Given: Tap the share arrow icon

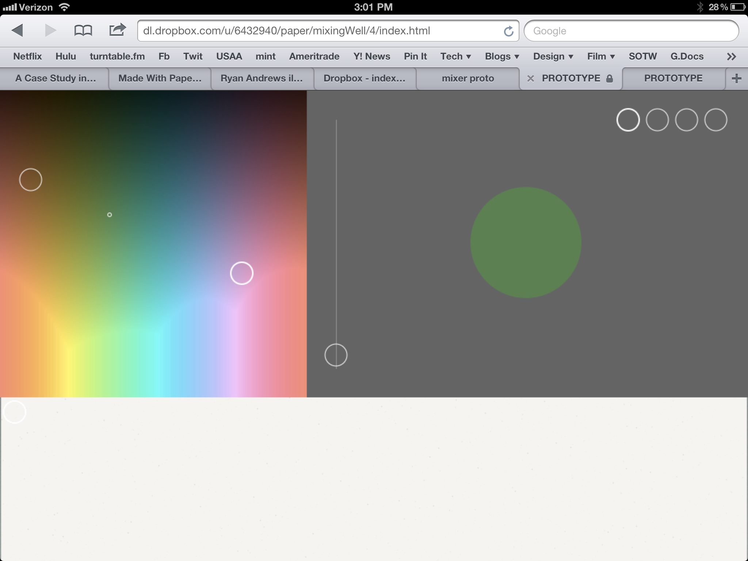Looking at the screenshot, I should tap(117, 30).
